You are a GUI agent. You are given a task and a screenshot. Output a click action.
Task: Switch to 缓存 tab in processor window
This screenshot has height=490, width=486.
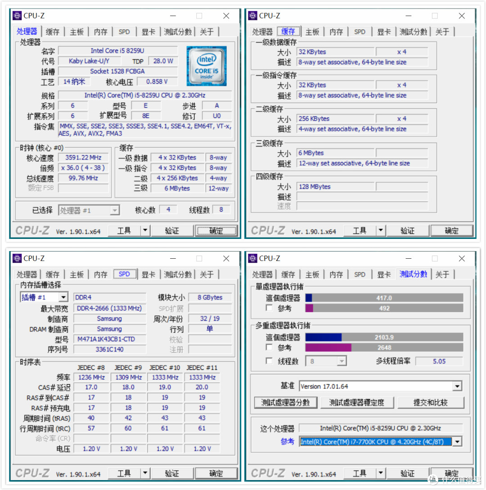tap(53, 31)
